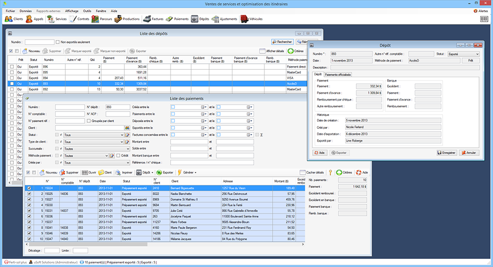Screen dimensions: 493x267
Task: Open Paiements in the main toolbar
Action: [177, 19]
